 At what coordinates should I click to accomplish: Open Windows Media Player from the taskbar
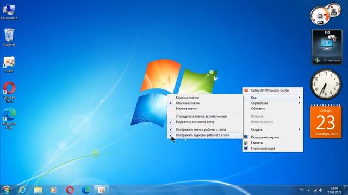(53, 190)
